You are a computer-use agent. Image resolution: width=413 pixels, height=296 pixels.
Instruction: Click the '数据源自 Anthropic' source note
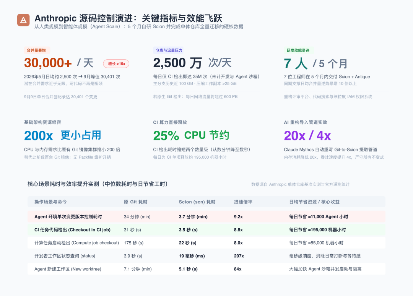pyautogui.click(x=300, y=184)
